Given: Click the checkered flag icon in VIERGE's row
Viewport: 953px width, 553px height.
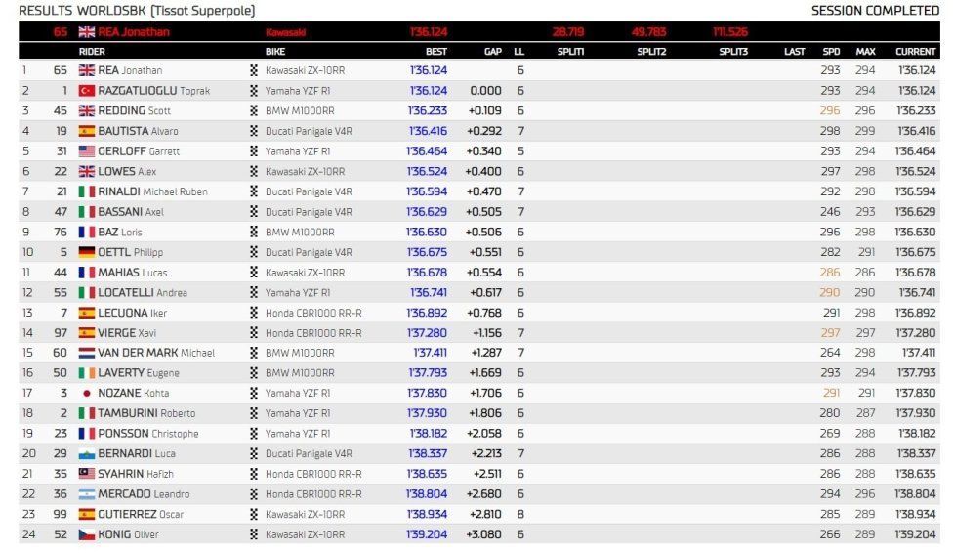Looking at the screenshot, I should pos(254,333).
